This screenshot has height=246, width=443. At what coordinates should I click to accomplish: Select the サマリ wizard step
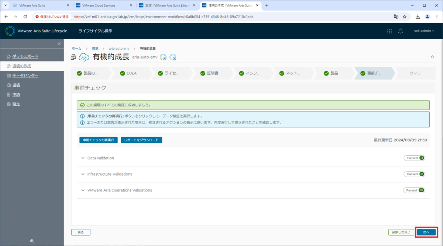(415, 73)
